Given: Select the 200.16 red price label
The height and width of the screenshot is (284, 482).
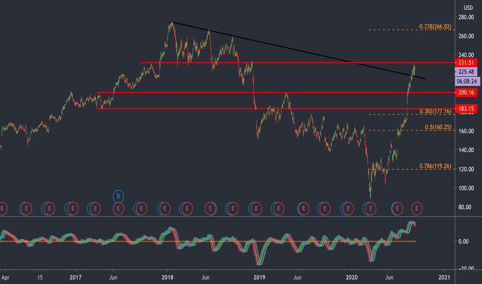Looking at the screenshot, I should coord(466,92).
